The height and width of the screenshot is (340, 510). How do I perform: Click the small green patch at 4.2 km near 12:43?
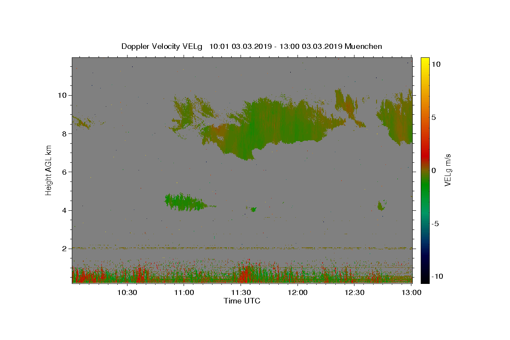[381, 206]
